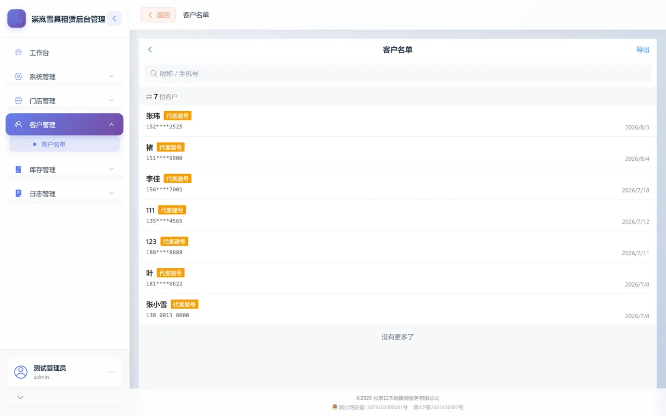The width and height of the screenshot is (666, 416).
Task: Click the 客户管理 people icon
Action: tap(18, 124)
